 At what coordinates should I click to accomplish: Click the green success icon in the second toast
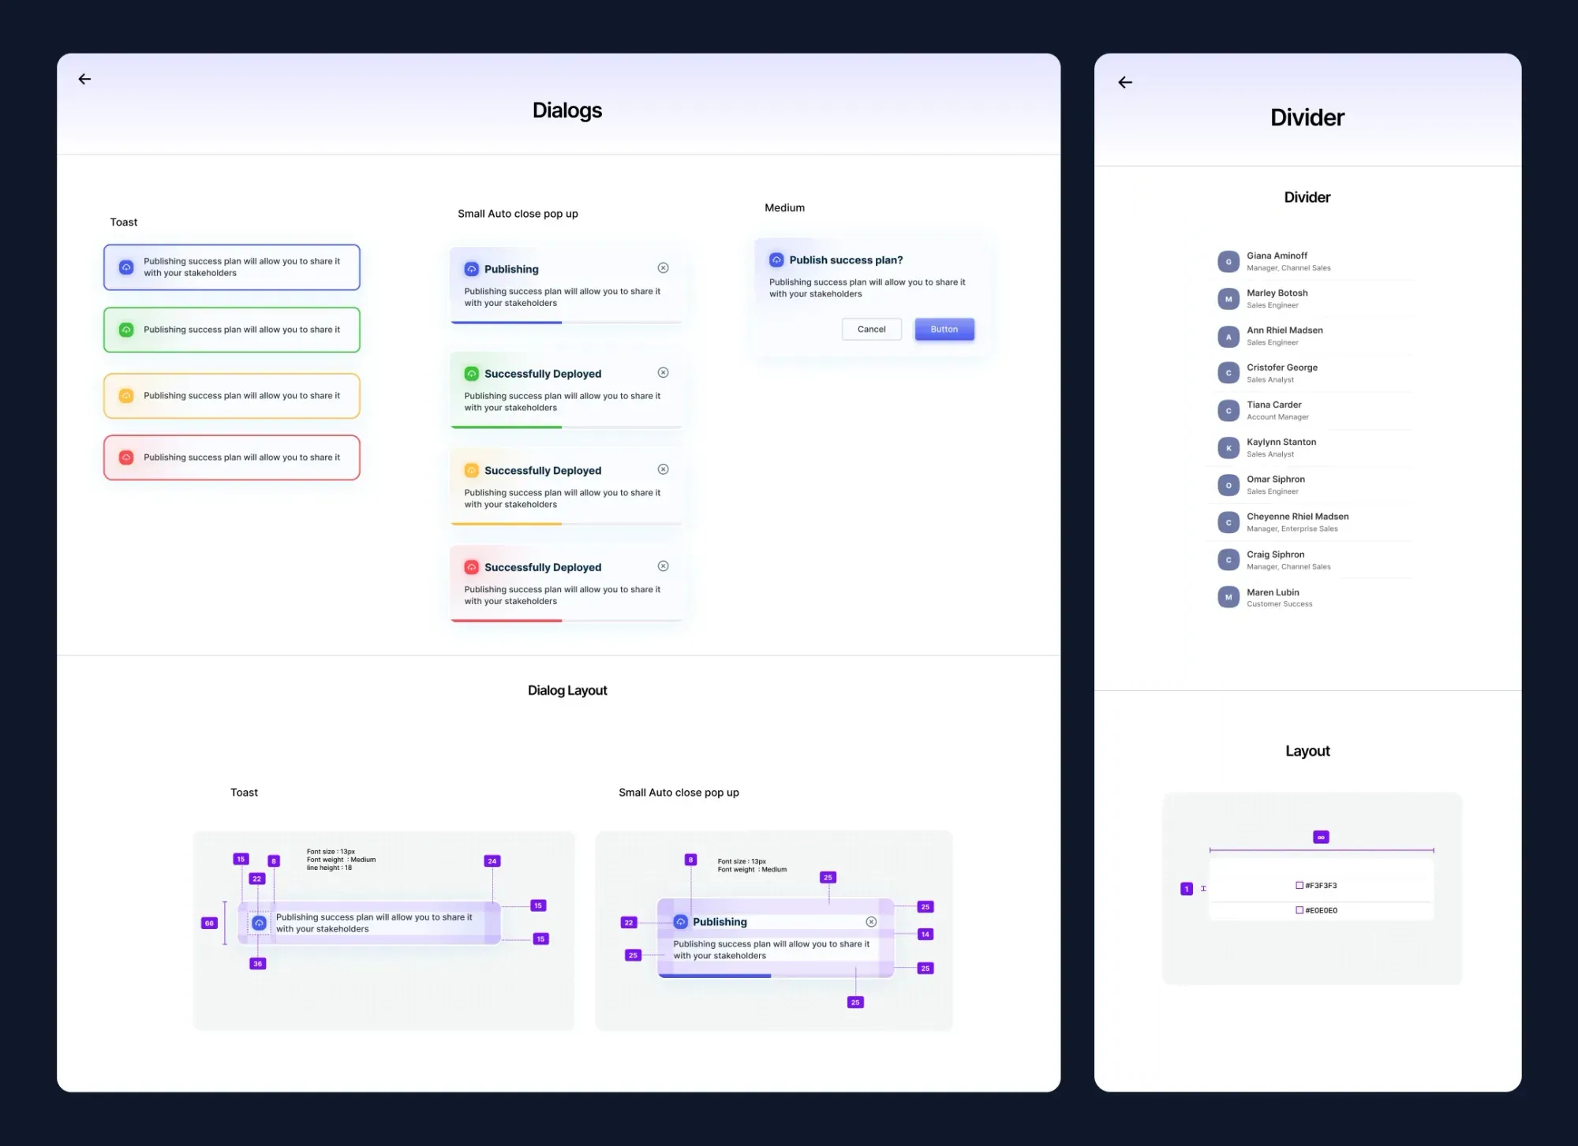pos(126,330)
